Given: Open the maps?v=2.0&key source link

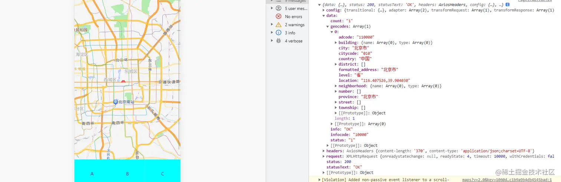Looking at the screenshot, I should [x=507, y=180].
